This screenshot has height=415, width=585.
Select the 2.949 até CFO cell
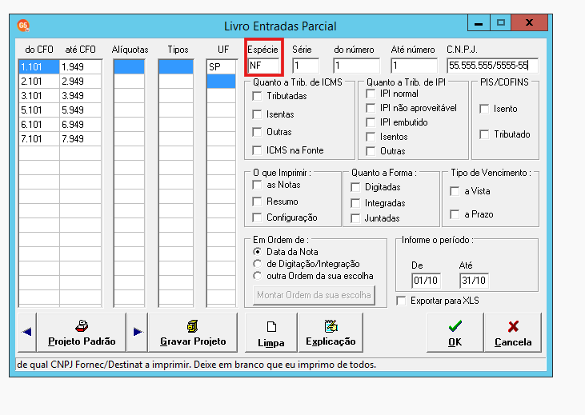point(80,82)
